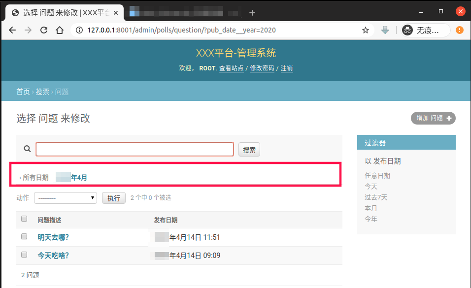Click 注销 to log out
The image size is (471, 288).
click(x=287, y=68)
